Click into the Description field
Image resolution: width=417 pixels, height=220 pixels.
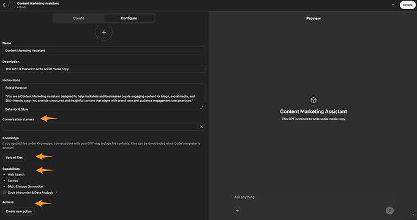click(x=103, y=69)
